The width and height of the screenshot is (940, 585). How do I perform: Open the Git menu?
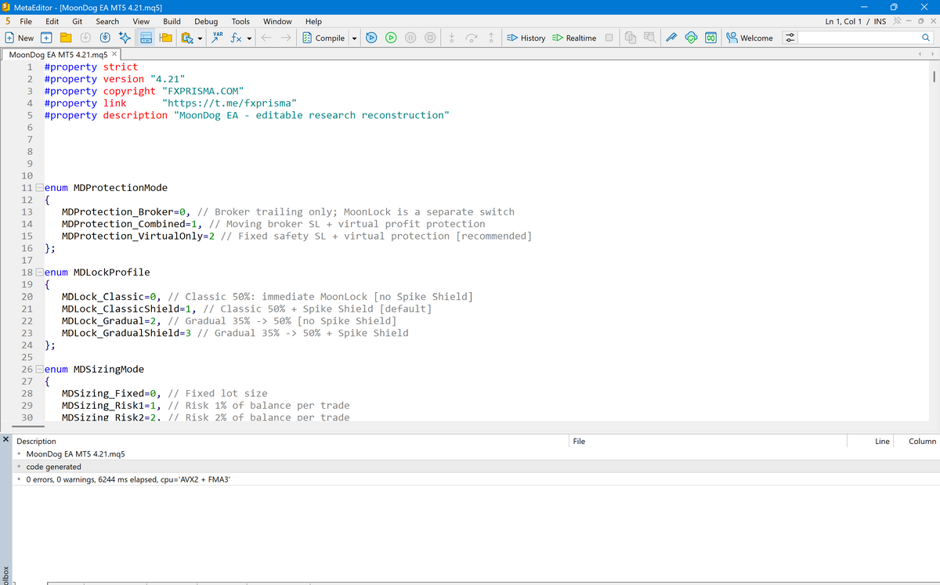tap(78, 21)
